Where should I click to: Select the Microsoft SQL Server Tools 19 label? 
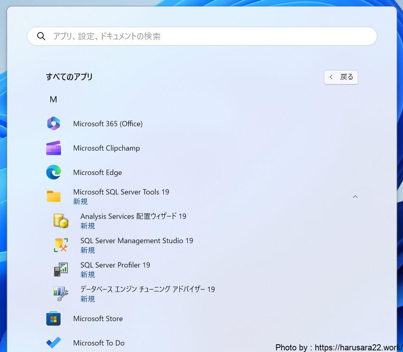[121, 192]
